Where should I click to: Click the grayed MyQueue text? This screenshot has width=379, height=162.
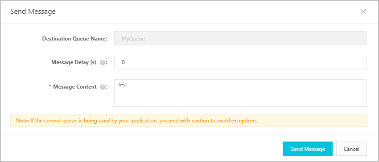[133, 38]
